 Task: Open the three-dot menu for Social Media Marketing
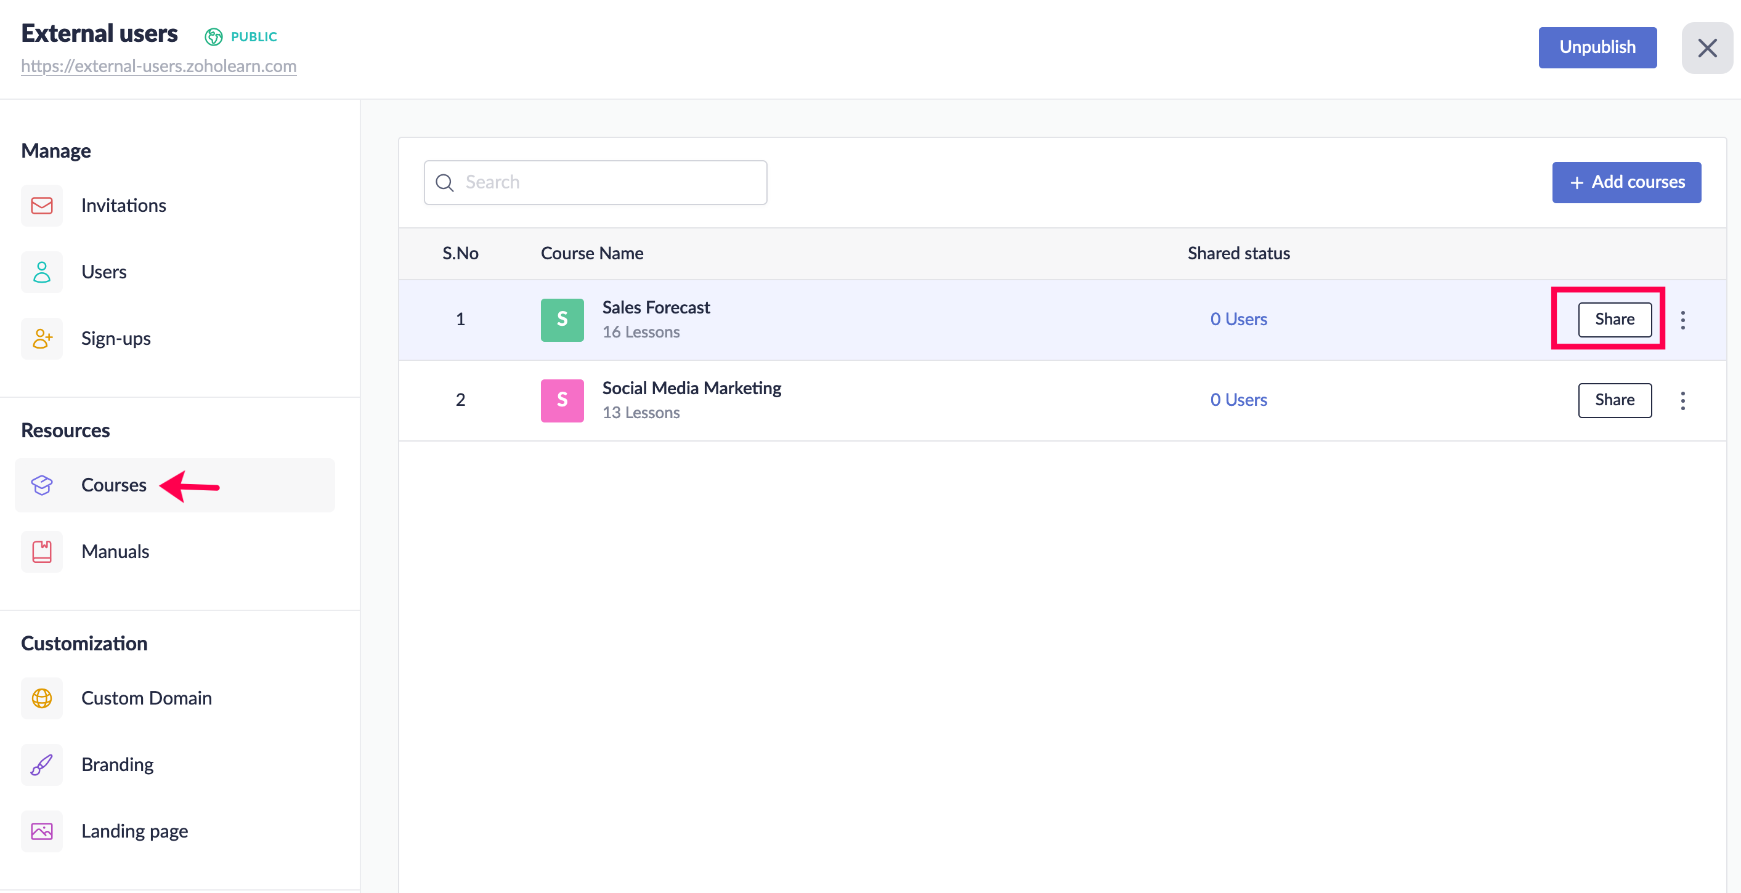coord(1682,400)
